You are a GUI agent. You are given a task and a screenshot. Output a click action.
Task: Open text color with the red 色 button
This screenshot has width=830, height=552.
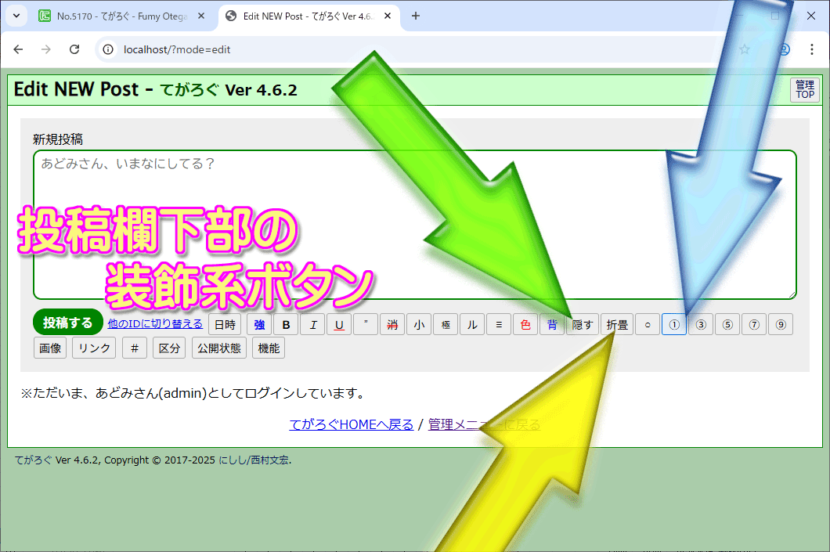pyautogui.click(x=525, y=325)
